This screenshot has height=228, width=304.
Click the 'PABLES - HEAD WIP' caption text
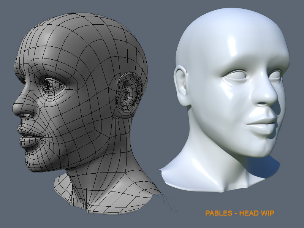(240, 213)
